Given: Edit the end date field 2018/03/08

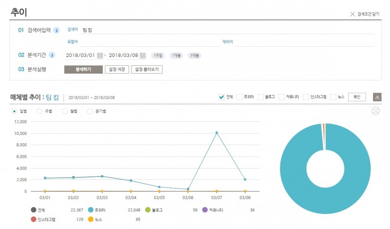Looking at the screenshot, I should (x=123, y=55).
